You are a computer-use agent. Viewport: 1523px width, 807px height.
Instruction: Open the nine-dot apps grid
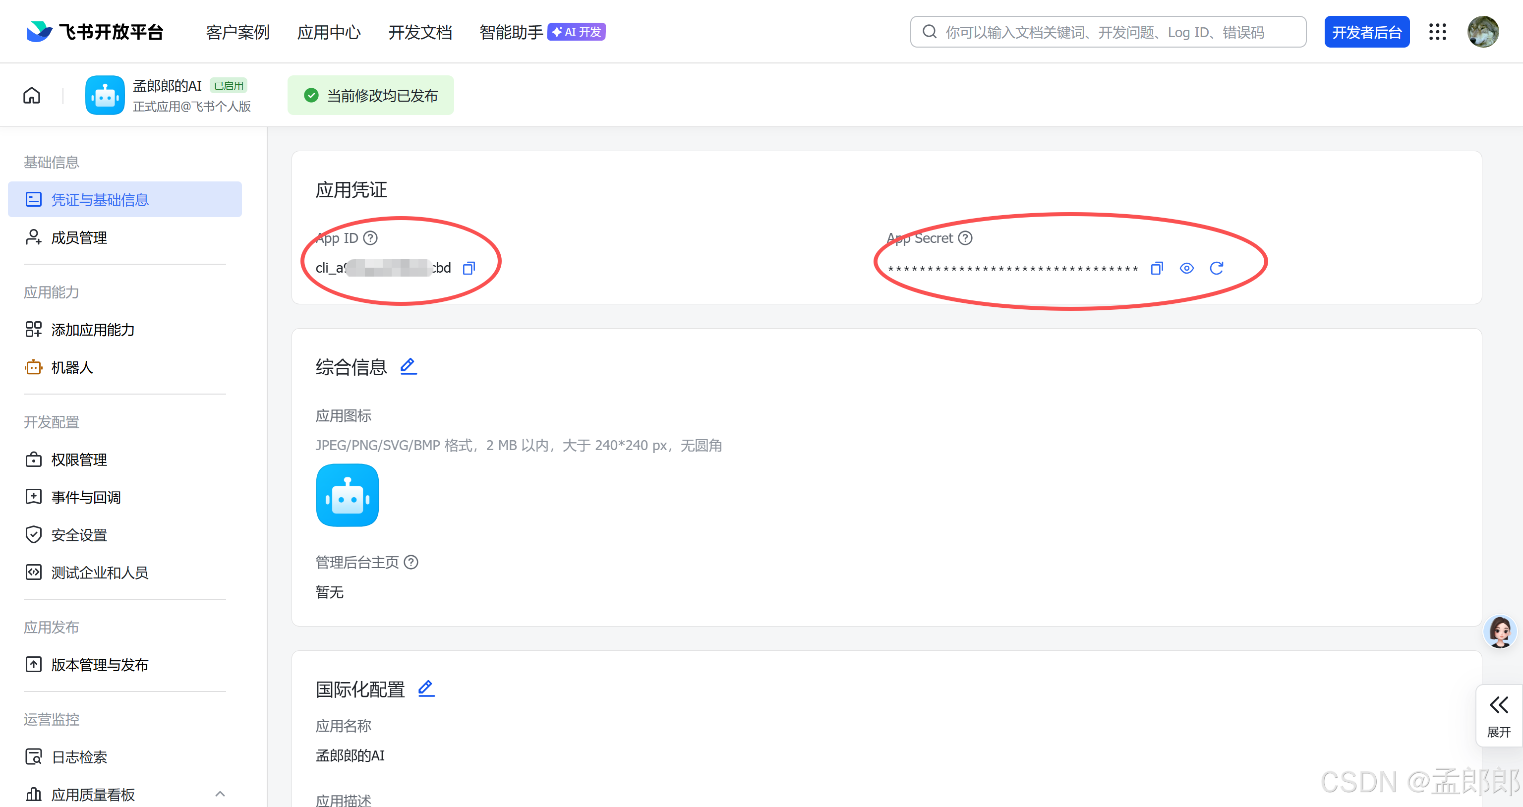coord(1437,32)
